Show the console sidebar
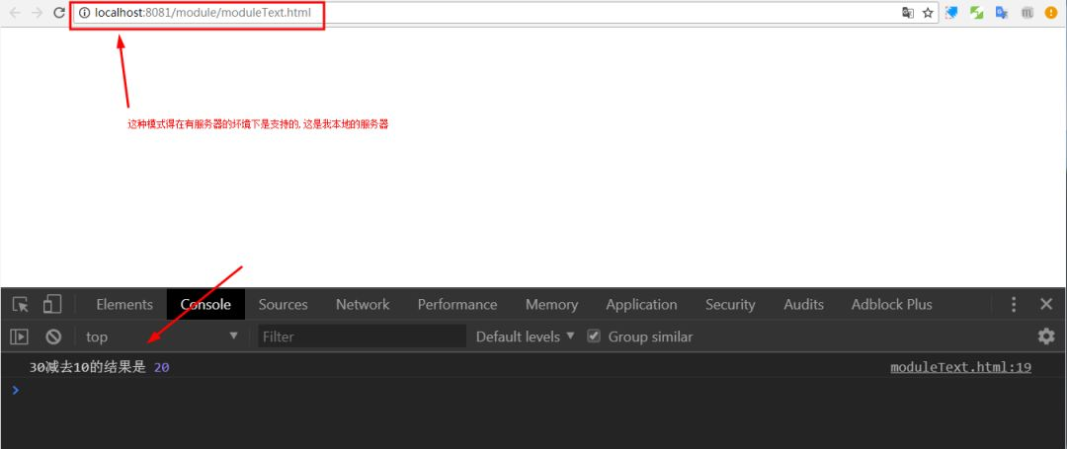The width and height of the screenshot is (1067, 449). [19, 337]
